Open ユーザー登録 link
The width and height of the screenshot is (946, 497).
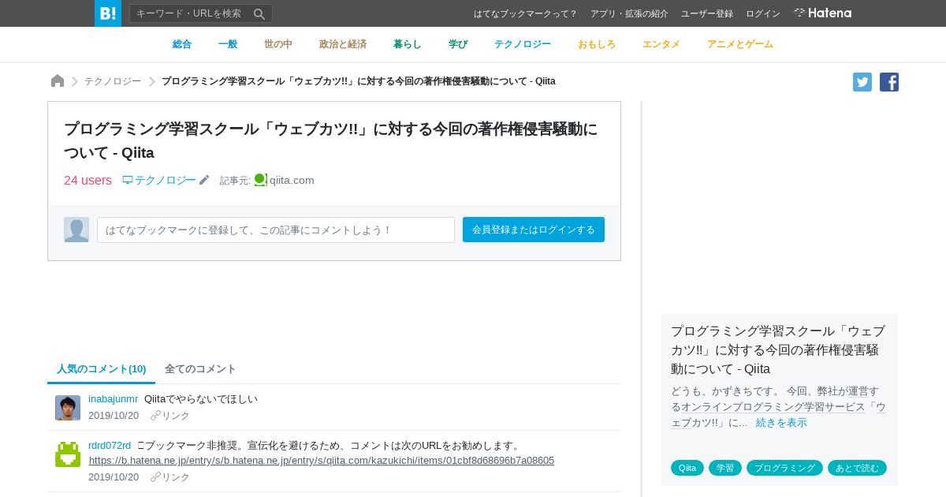coord(707,13)
